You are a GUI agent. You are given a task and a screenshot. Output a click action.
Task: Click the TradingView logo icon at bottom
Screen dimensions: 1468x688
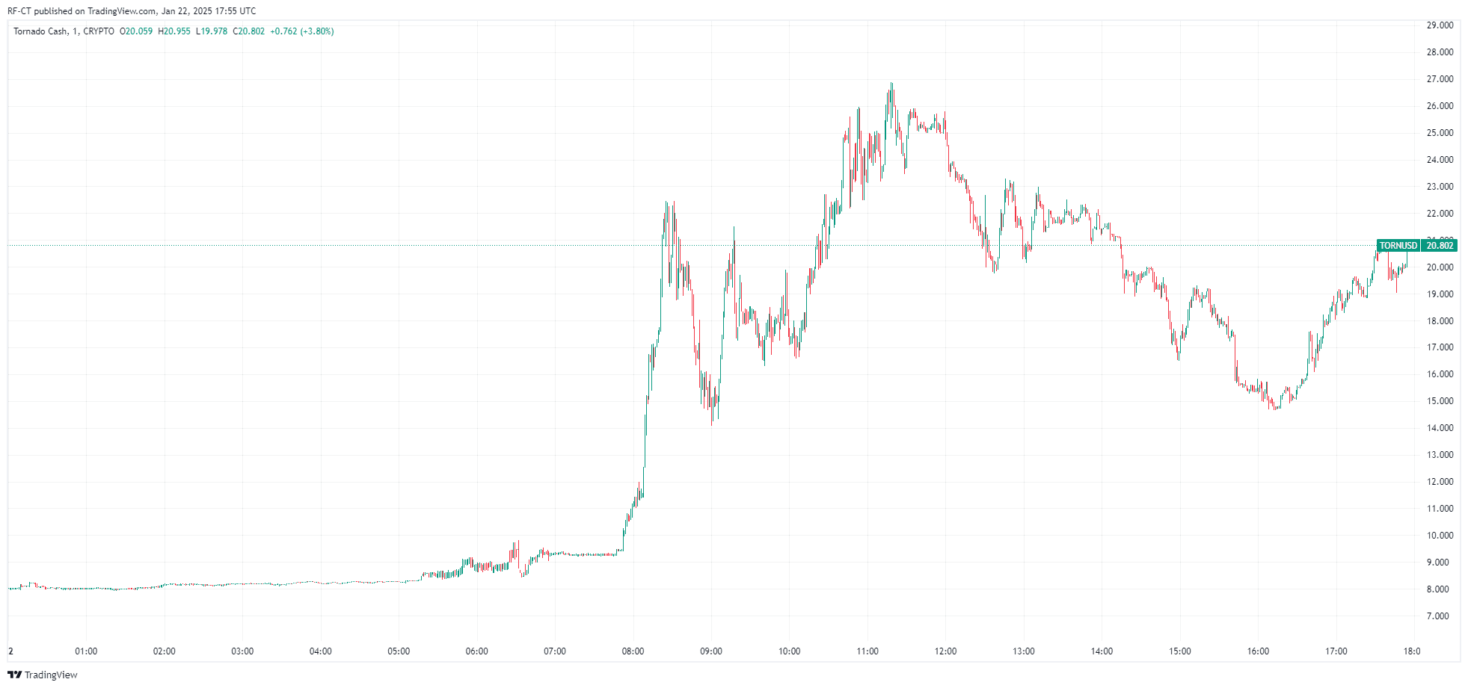(14, 675)
